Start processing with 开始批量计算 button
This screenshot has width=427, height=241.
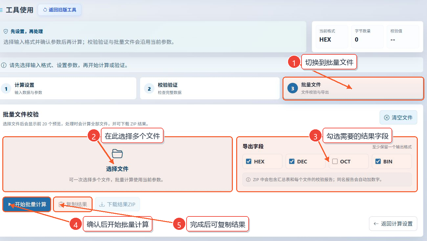(x=27, y=204)
